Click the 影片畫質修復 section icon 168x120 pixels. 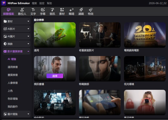[5, 51]
